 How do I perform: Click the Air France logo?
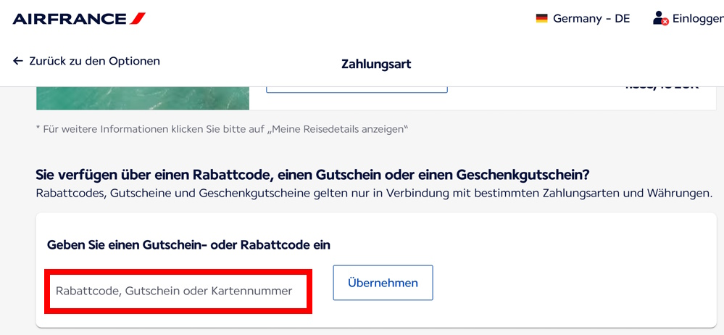79,19
